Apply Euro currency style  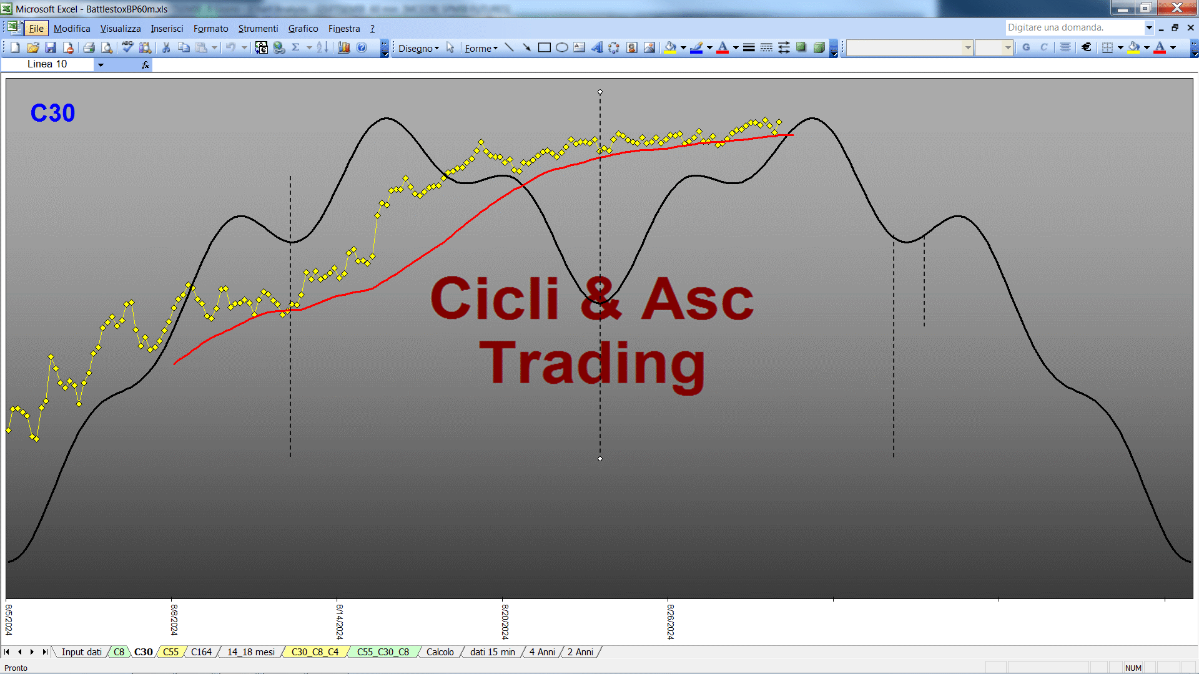pyautogui.click(x=1086, y=47)
